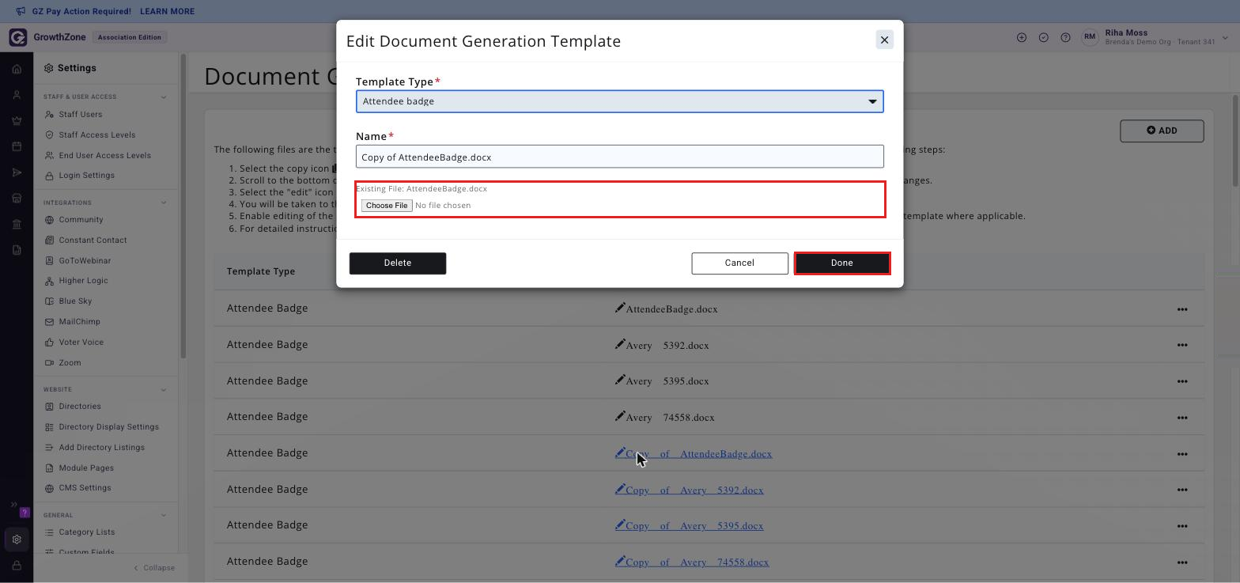
Task: Open the reports document icon in rail
Action: [17, 250]
